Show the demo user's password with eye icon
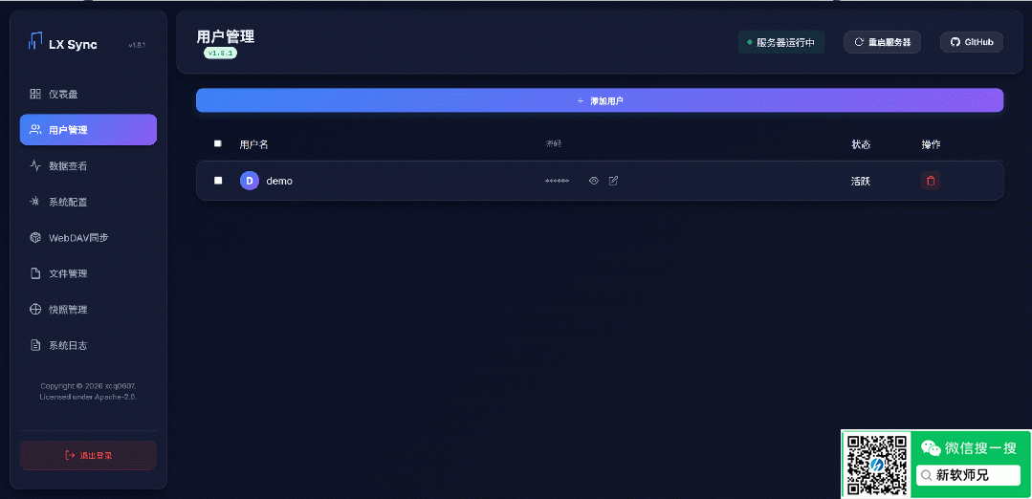This screenshot has height=499, width=1032. (x=594, y=181)
